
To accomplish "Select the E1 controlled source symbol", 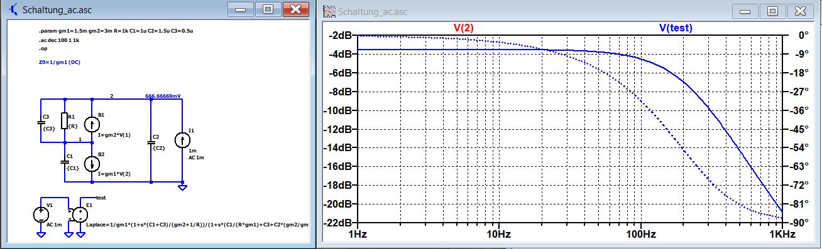I will click(x=80, y=215).
